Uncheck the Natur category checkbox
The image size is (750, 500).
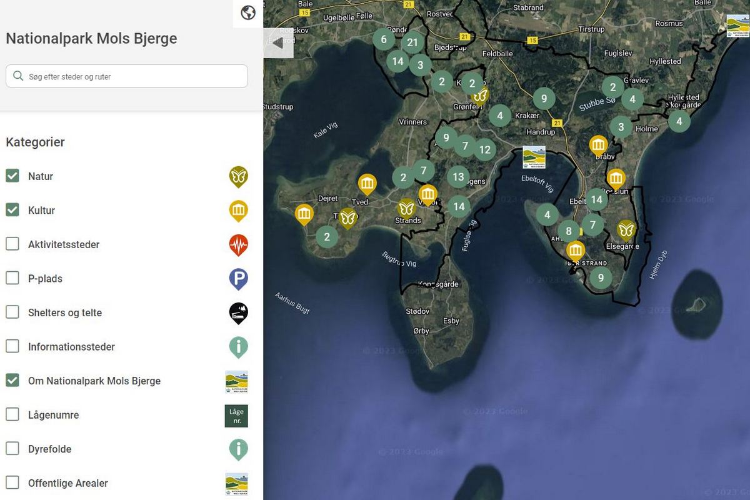pyautogui.click(x=12, y=176)
